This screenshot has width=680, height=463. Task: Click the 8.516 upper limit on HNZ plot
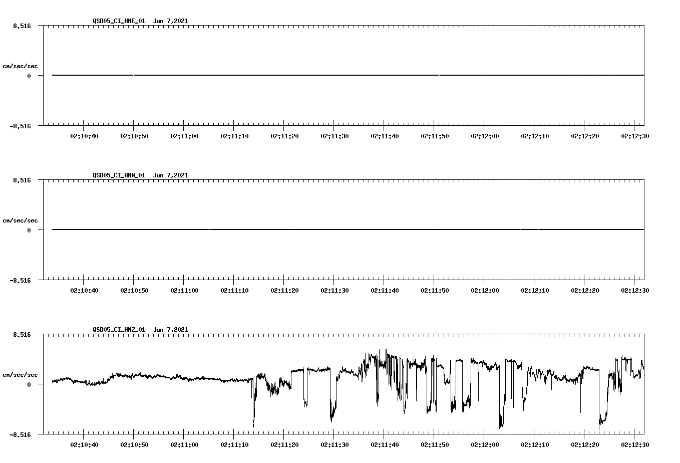(22, 334)
